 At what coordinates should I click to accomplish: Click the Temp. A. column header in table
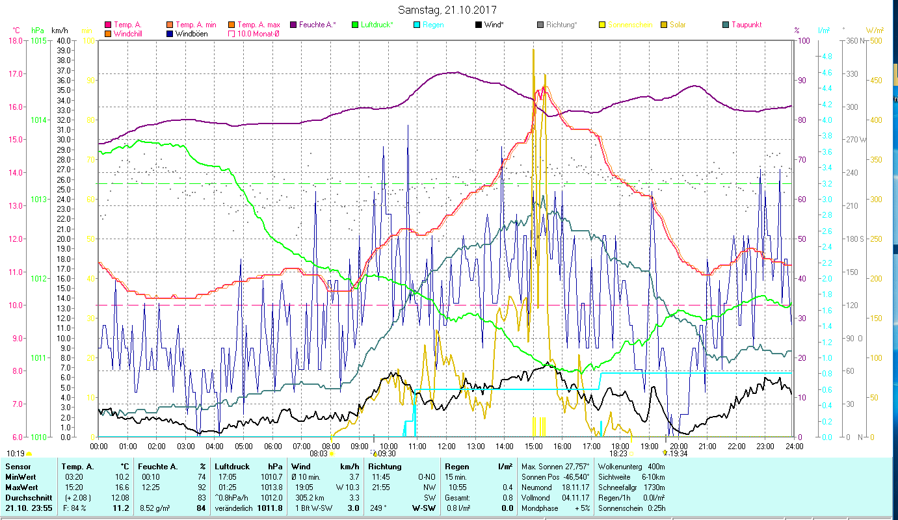click(78, 467)
